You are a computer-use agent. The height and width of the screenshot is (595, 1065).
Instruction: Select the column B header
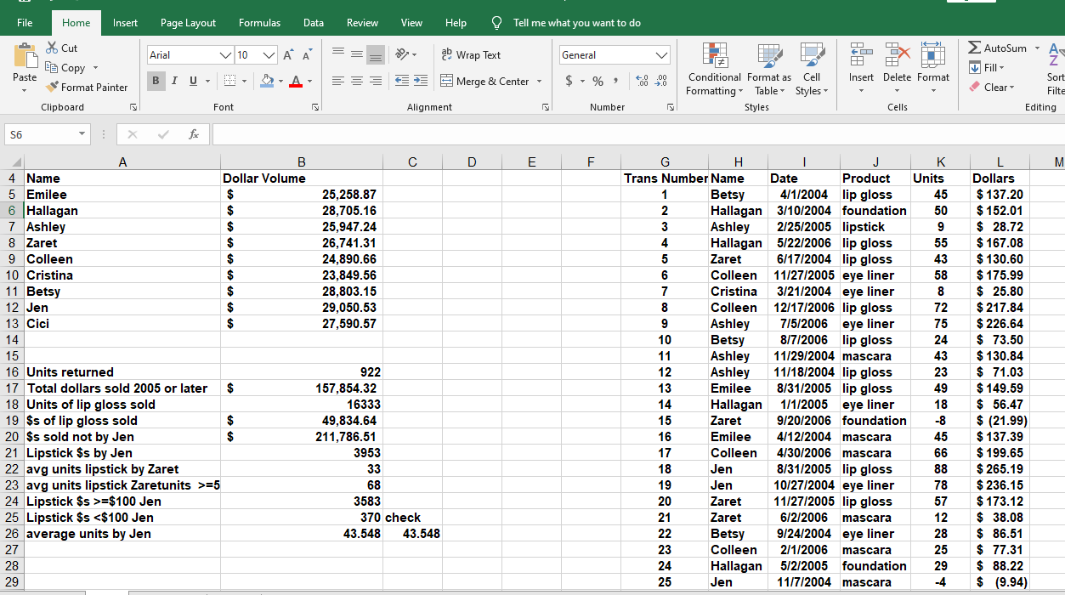pos(301,161)
